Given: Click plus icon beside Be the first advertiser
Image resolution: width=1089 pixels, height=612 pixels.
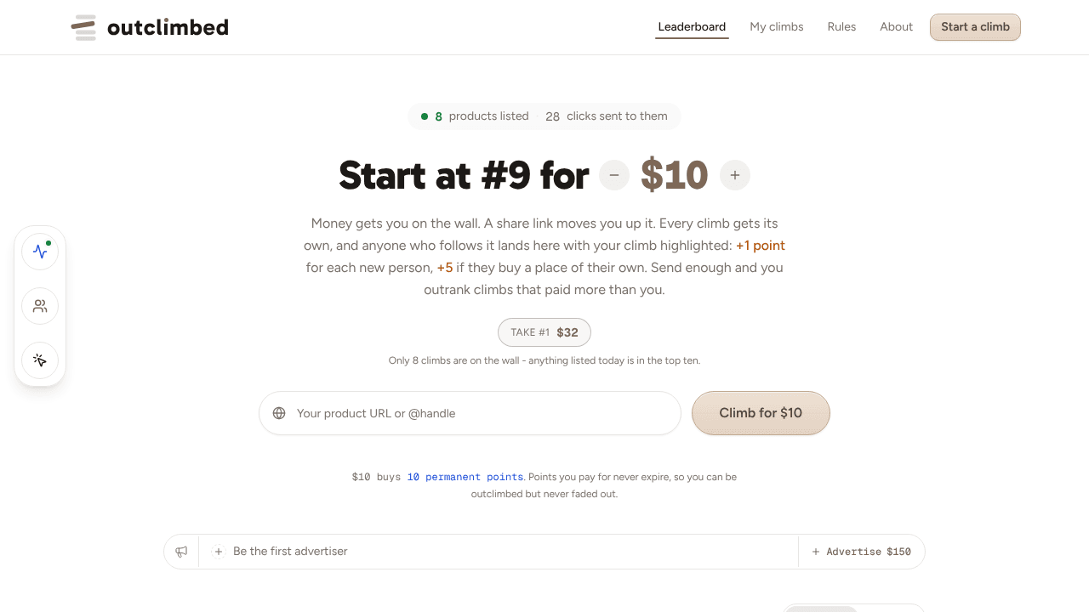Looking at the screenshot, I should pos(219,552).
